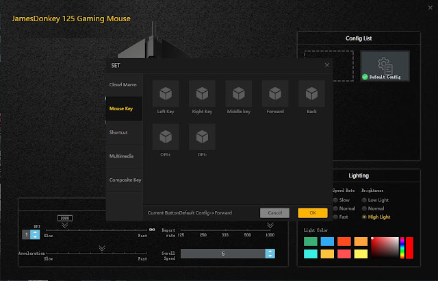This screenshot has width=438, height=281.
Task: Switch to the Mouse Key tab
Action: point(124,108)
